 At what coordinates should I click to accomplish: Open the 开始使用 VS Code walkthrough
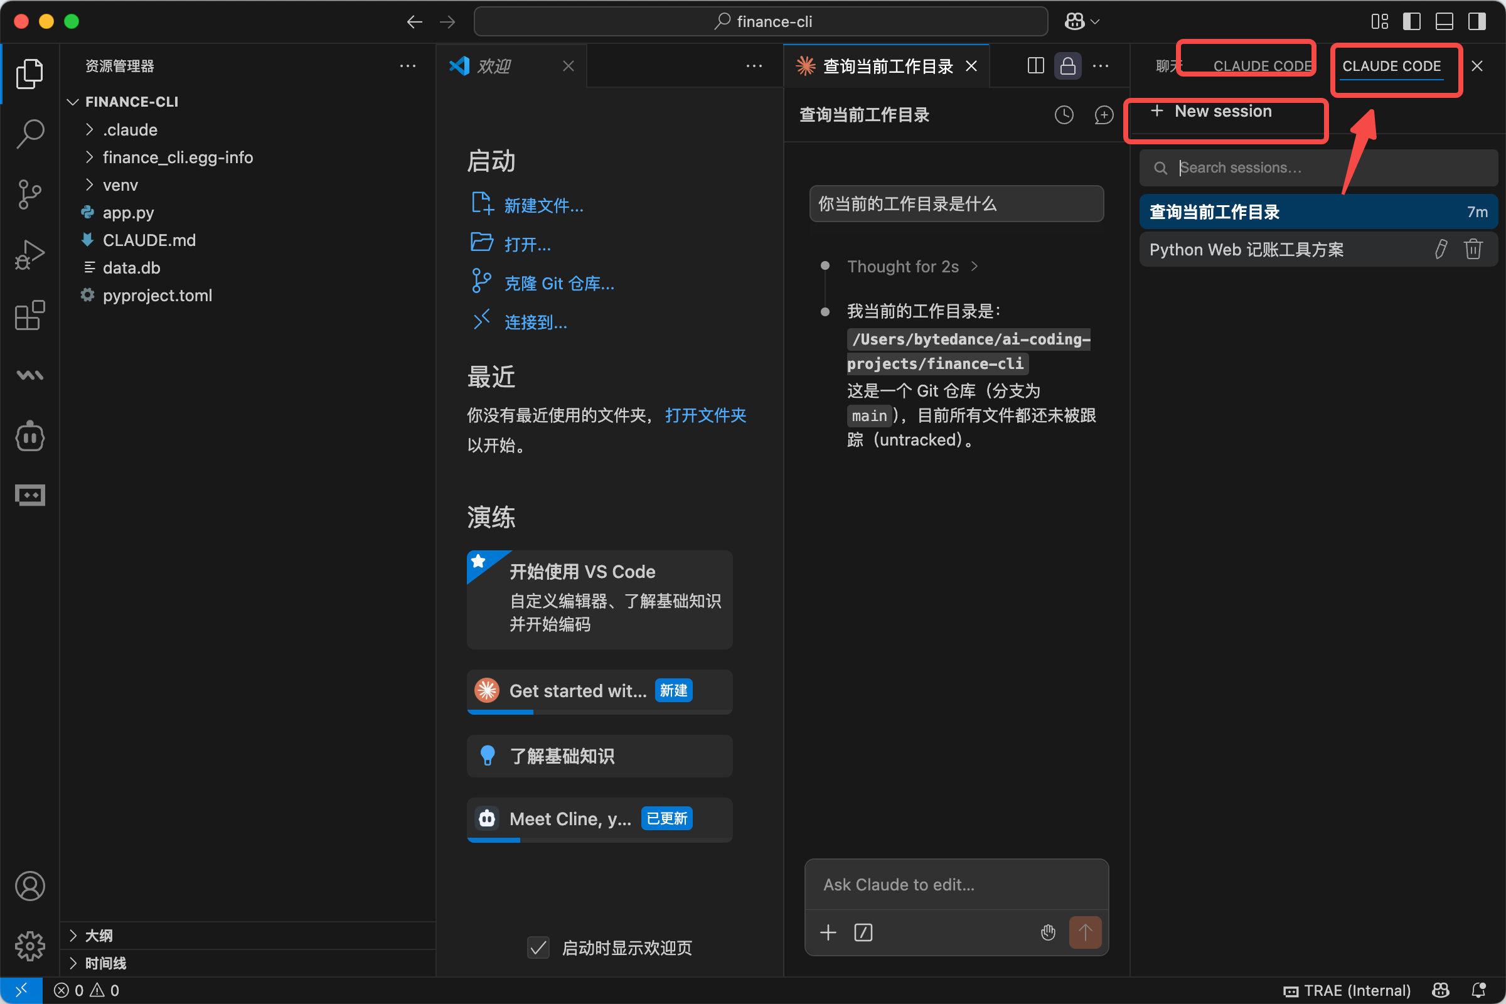[x=599, y=599]
